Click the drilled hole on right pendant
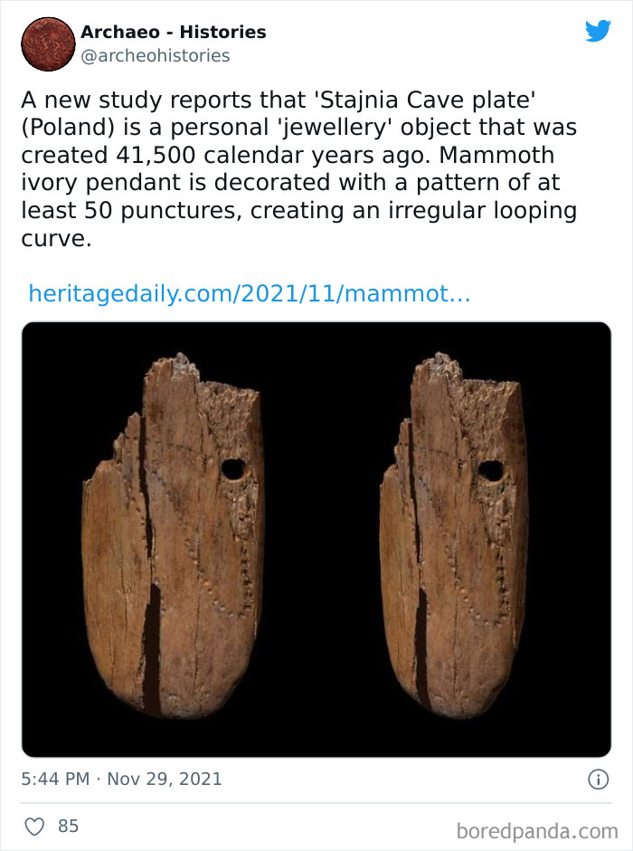 point(490,471)
